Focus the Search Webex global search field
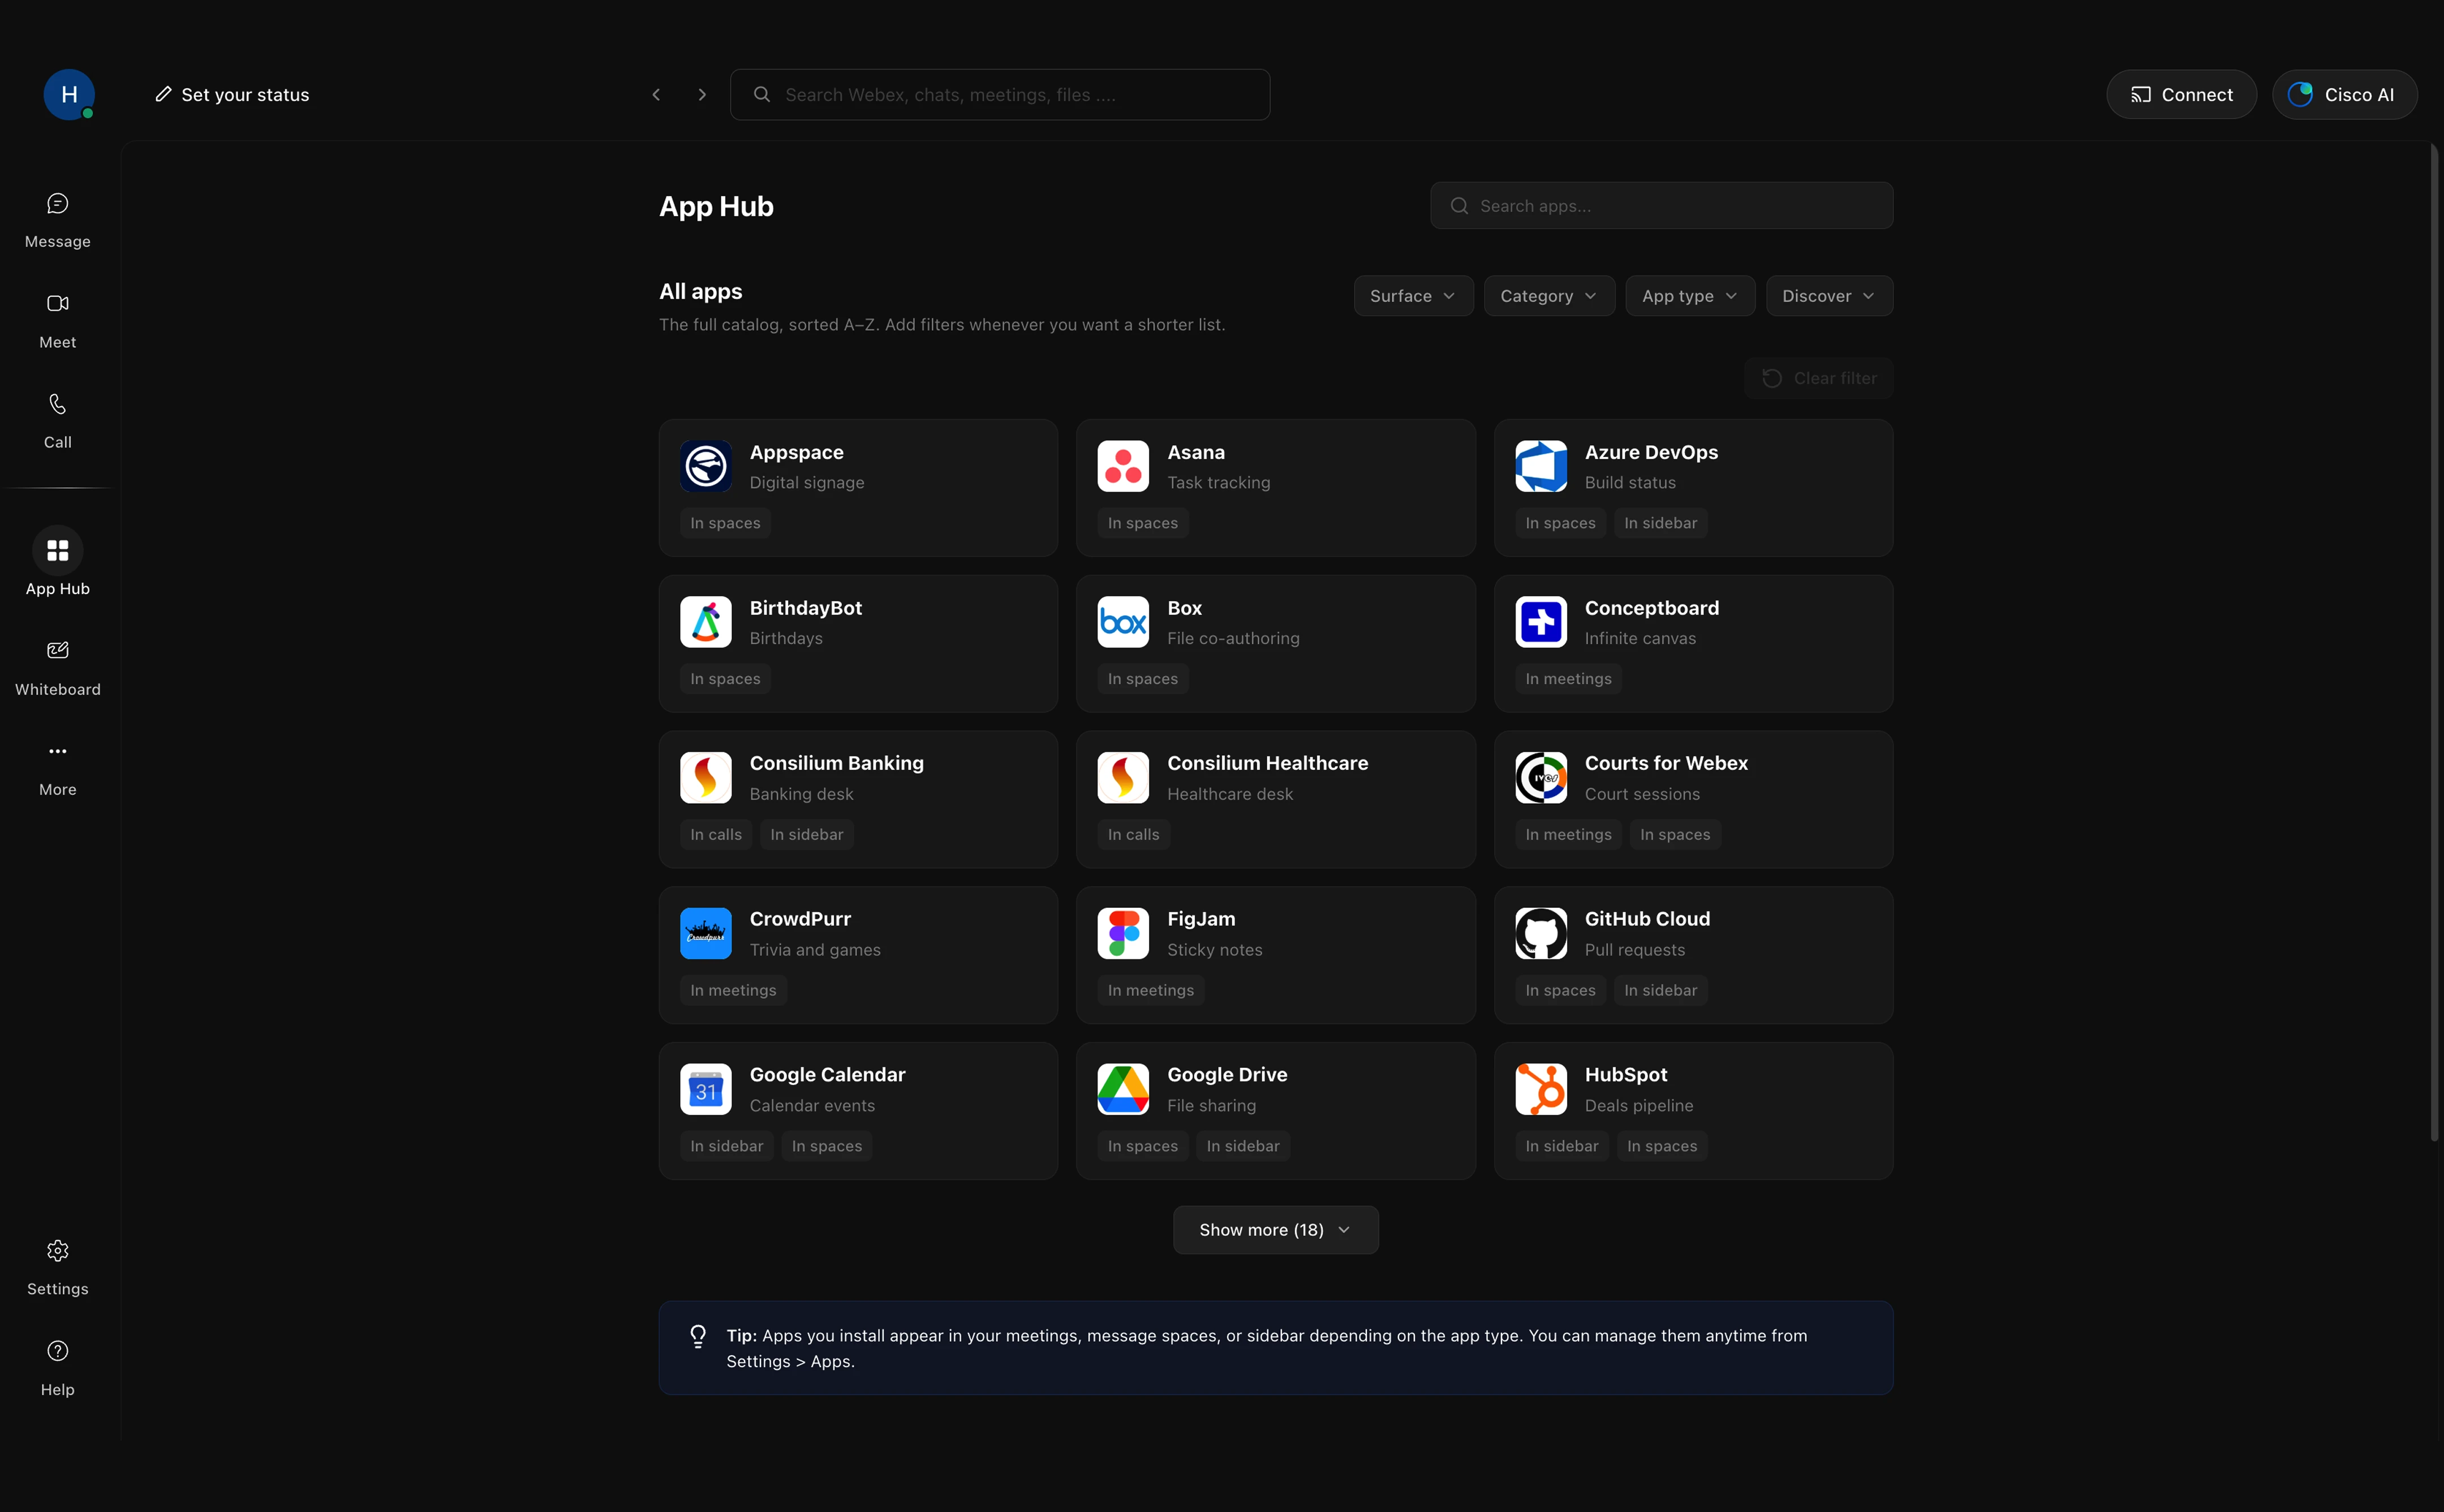2444x1512 pixels. click(x=1000, y=95)
